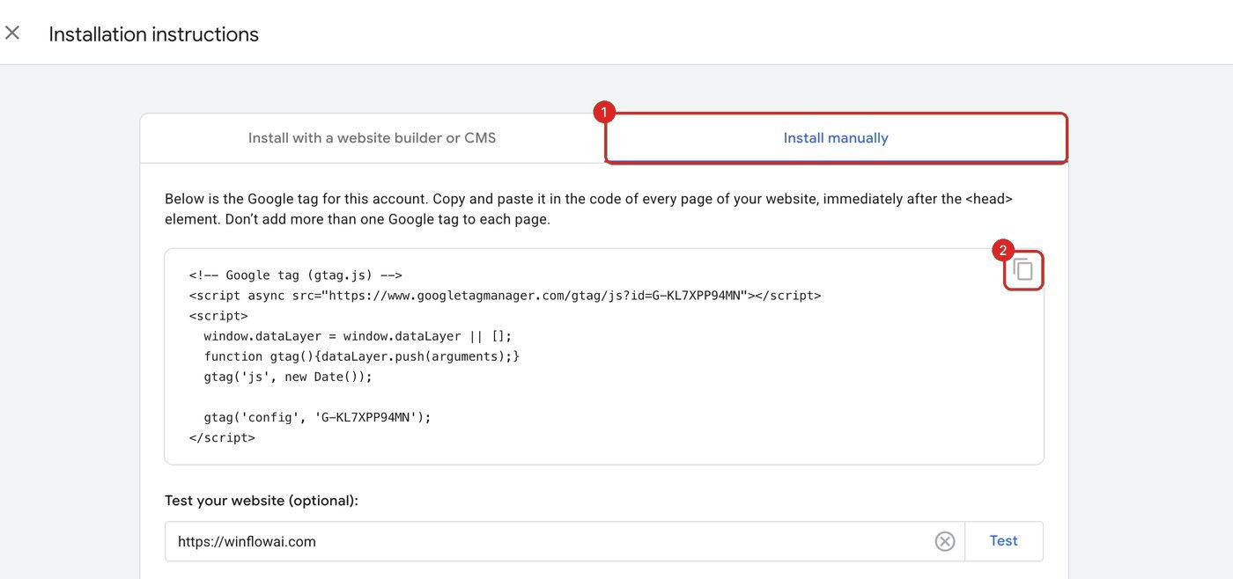Click the Below is the Google tag paragraph
The height and width of the screenshot is (579, 1233).
point(588,209)
